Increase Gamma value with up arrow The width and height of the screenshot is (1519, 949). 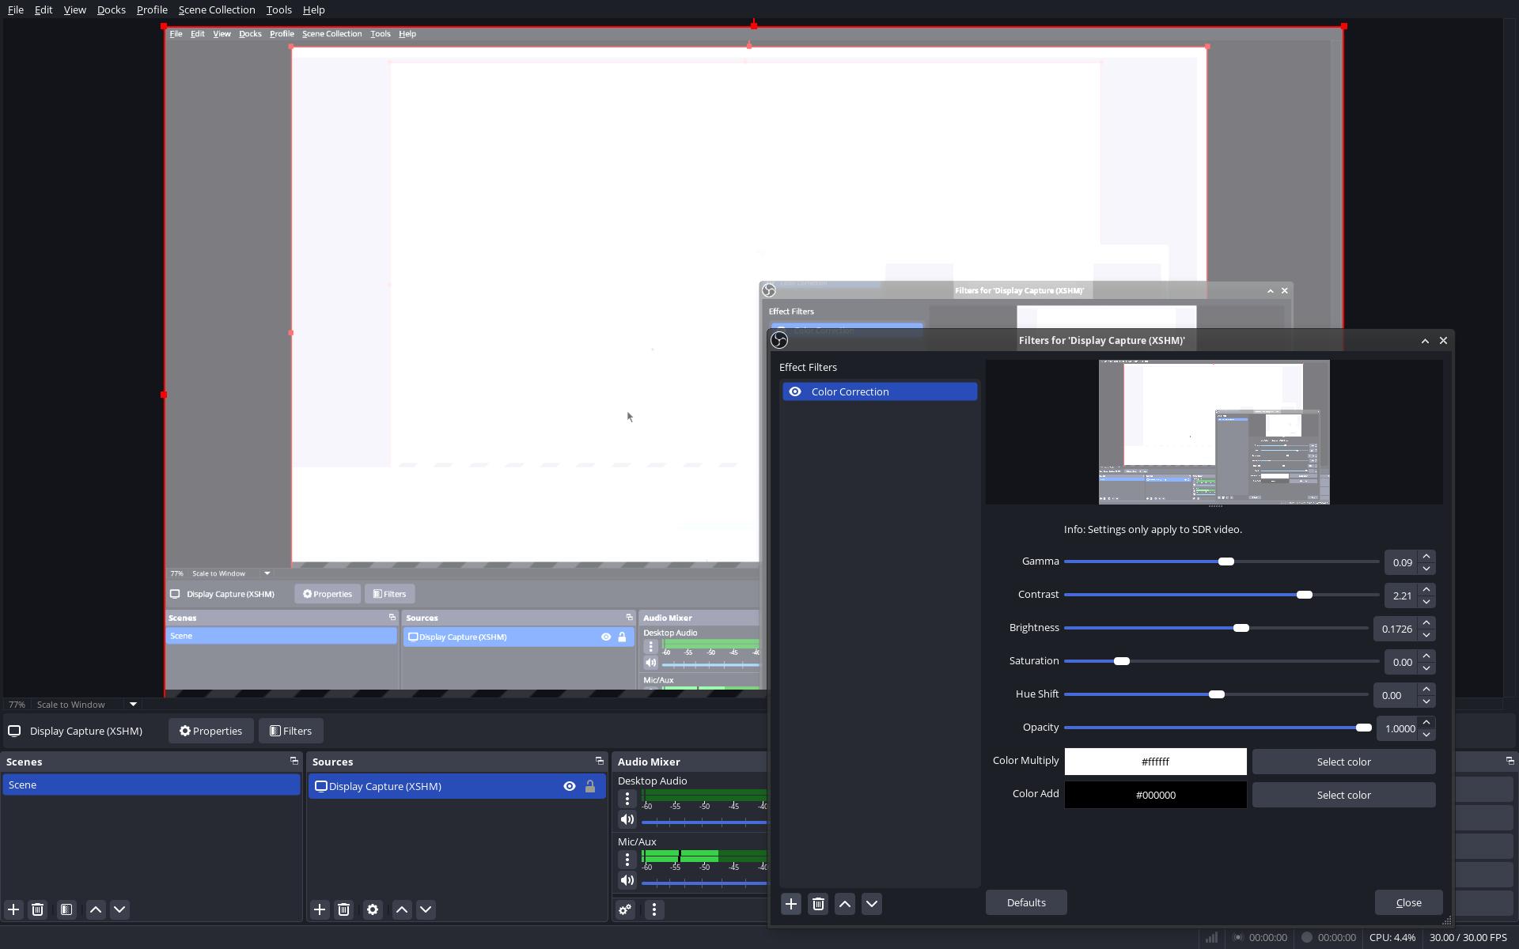[x=1426, y=556]
